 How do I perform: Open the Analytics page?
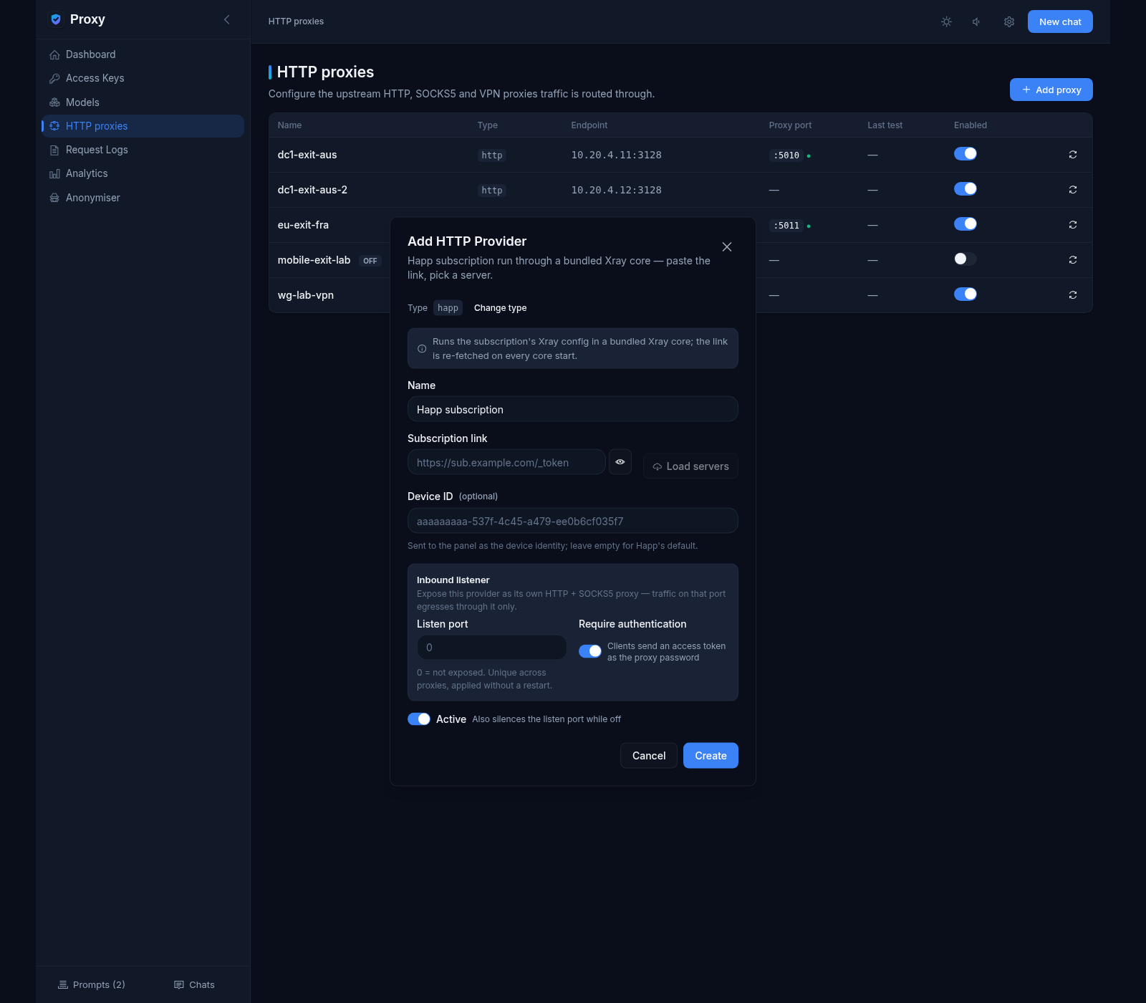click(143, 173)
